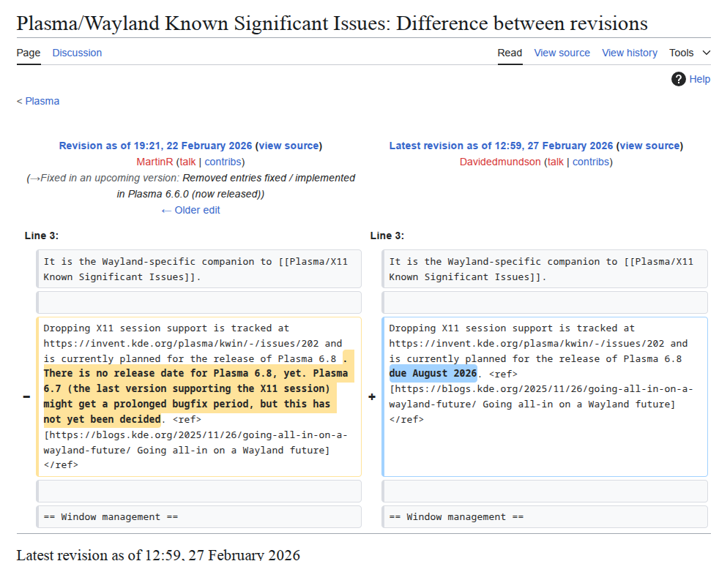Click the page title heading

[x=332, y=23]
